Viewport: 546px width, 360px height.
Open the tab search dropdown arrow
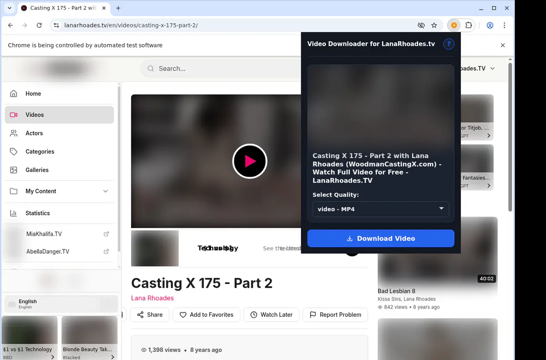coord(10,8)
